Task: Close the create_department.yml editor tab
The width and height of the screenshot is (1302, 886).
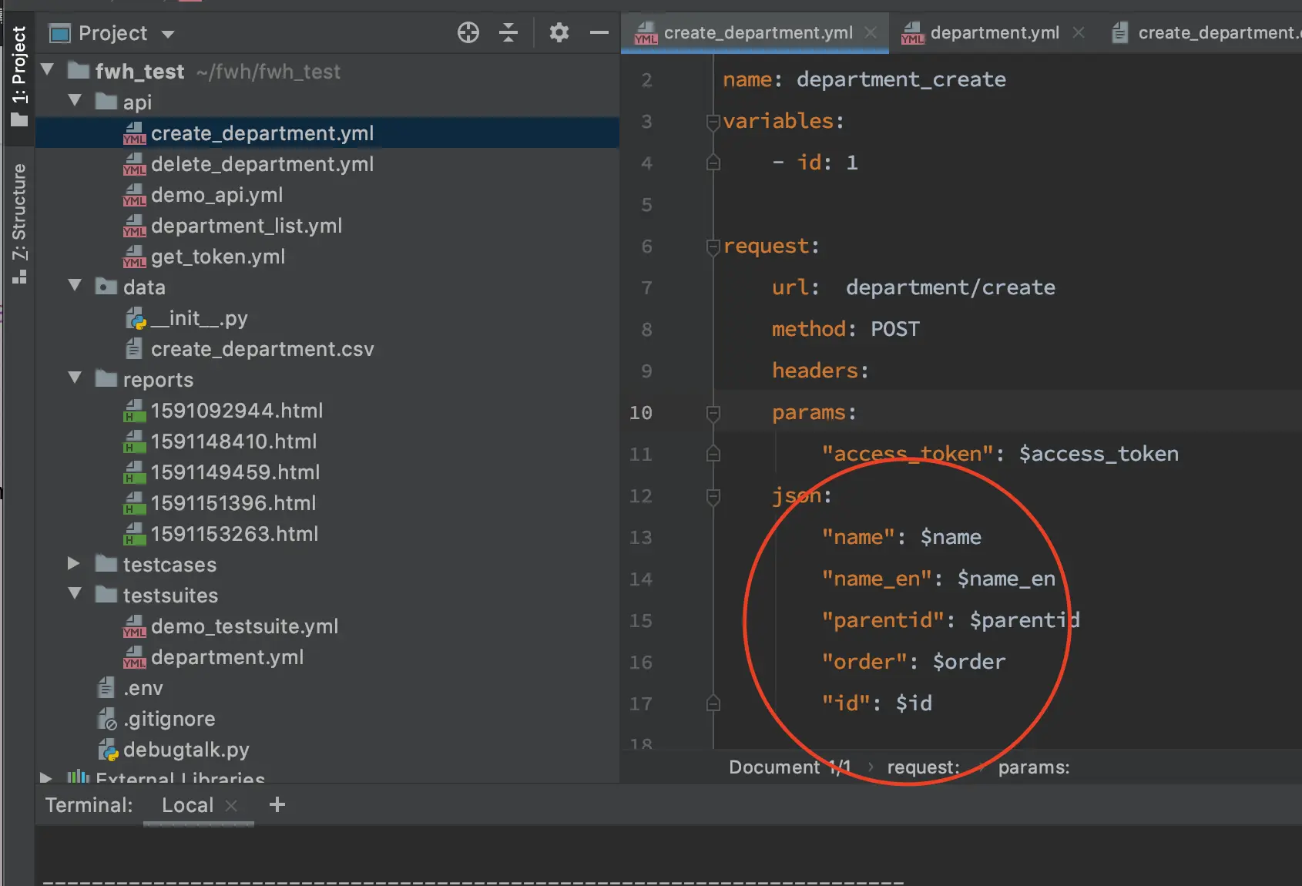Action: click(x=871, y=32)
